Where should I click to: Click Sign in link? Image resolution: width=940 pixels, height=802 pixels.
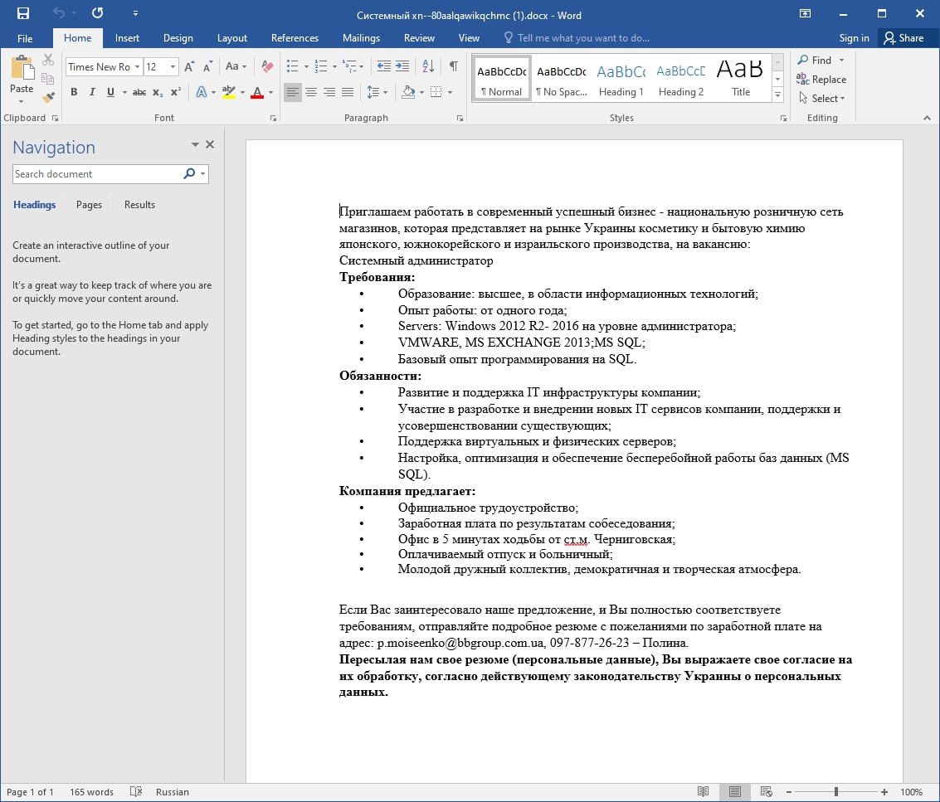pos(854,38)
